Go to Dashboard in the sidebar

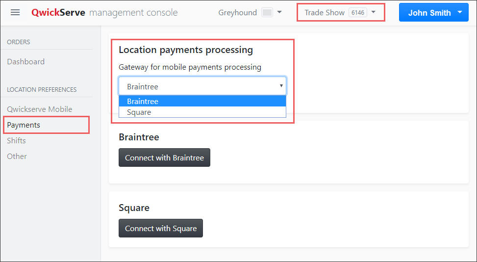pyautogui.click(x=26, y=62)
